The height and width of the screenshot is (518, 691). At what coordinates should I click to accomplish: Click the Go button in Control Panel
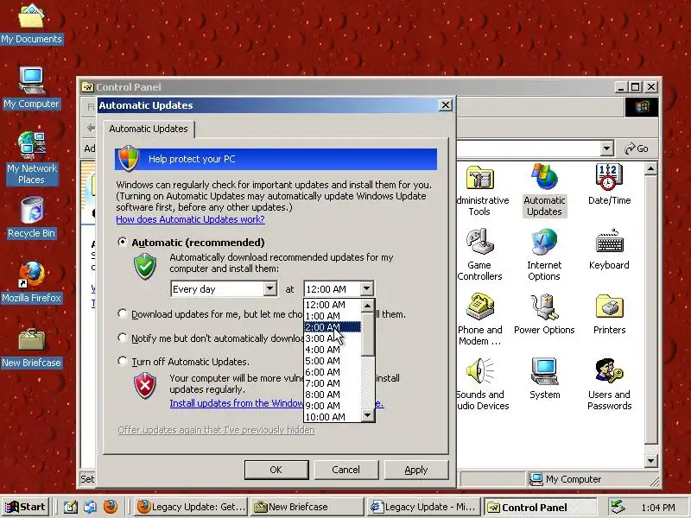click(x=637, y=148)
